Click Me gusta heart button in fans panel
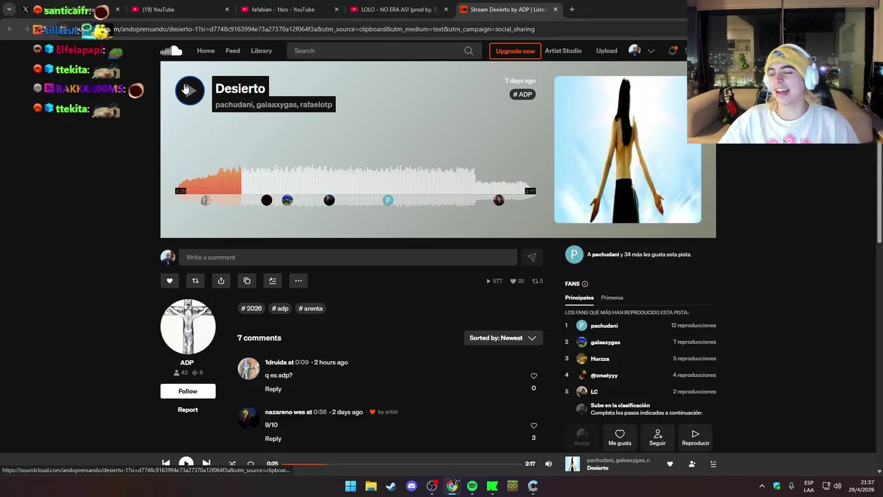Viewport: 883px width, 497px height. tap(619, 437)
